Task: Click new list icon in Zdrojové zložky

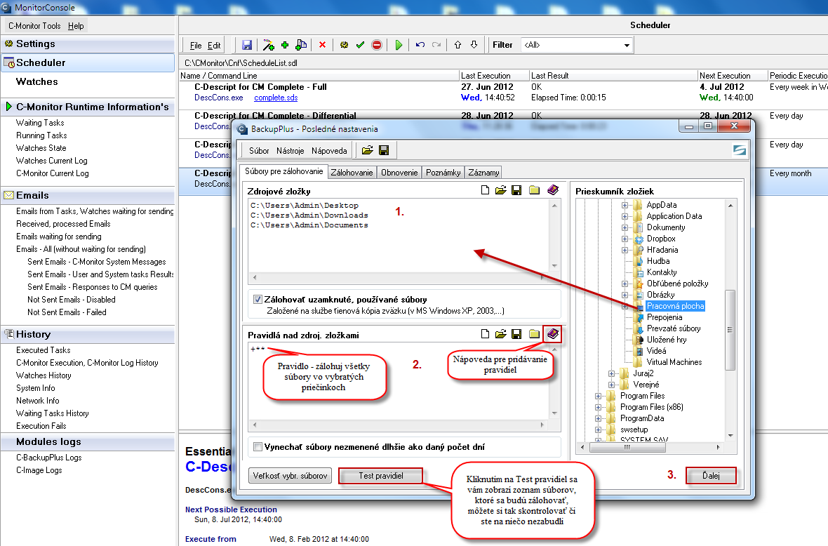Action: 485,190
